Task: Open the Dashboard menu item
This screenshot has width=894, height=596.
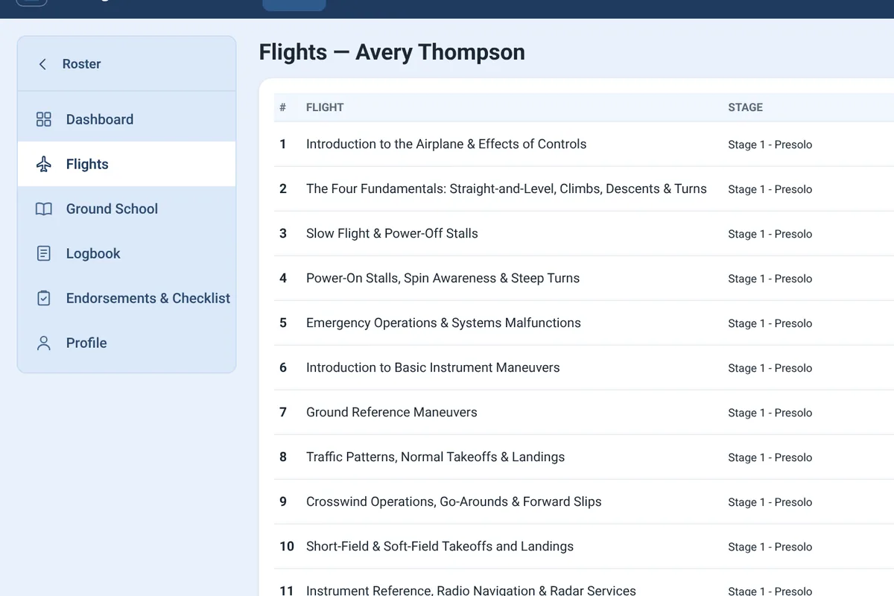Action: (x=127, y=119)
